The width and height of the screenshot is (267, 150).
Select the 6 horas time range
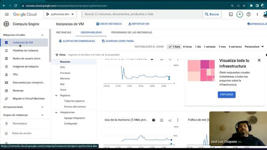tap(187, 47)
